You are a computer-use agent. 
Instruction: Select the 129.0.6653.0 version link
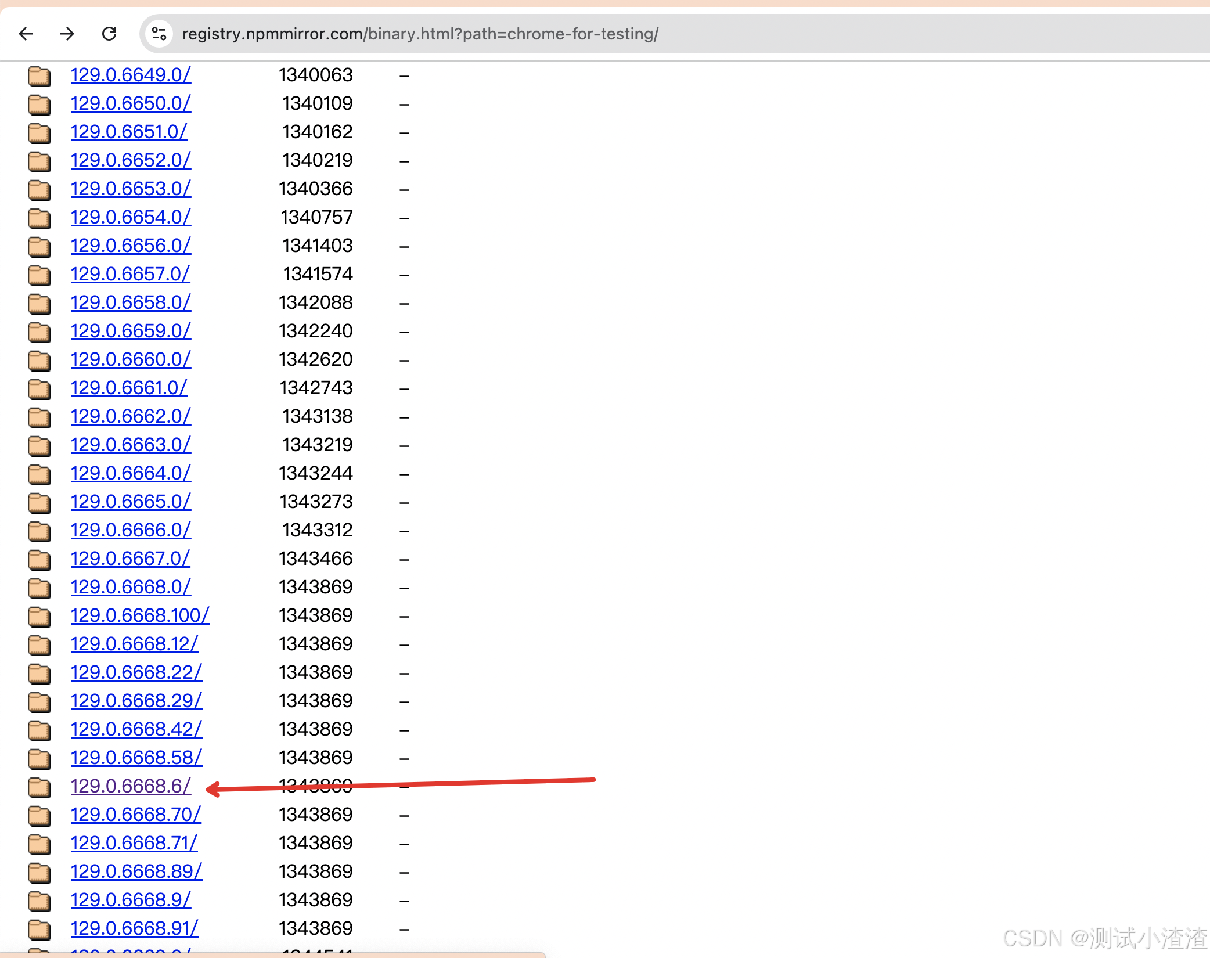click(131, 189)
